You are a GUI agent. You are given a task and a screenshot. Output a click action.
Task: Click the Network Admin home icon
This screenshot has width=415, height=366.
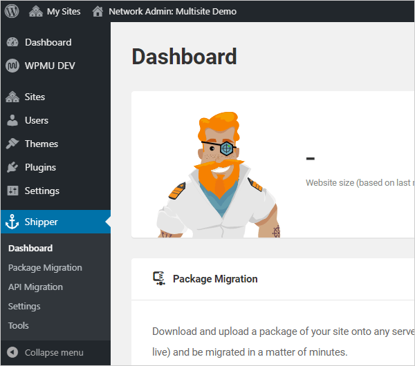(x=98, y=11)
